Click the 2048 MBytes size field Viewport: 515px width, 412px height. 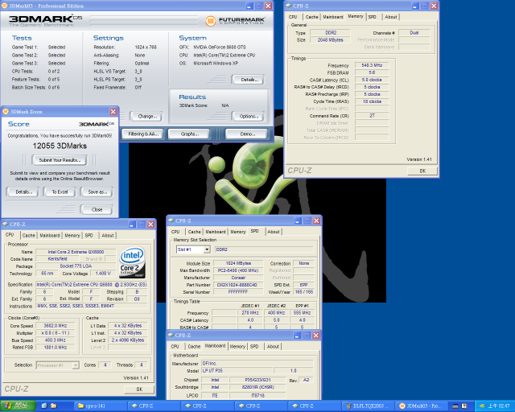coord(331,39)
